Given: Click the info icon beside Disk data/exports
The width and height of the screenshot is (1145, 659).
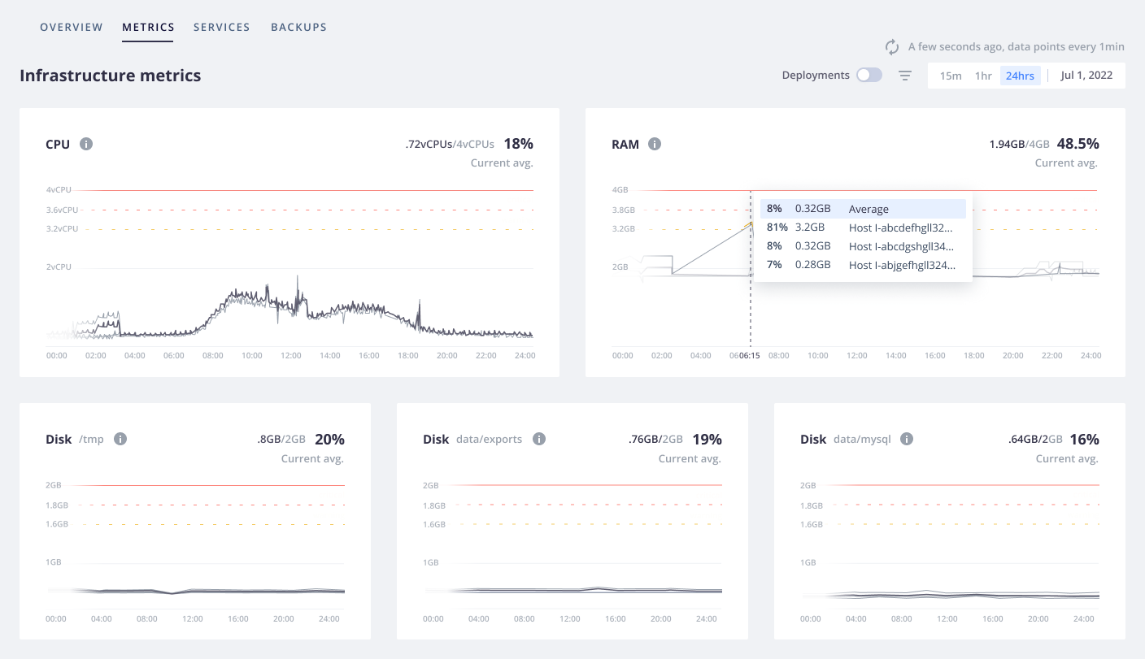Looking at the screenshot, I should (x=538, y=439).
